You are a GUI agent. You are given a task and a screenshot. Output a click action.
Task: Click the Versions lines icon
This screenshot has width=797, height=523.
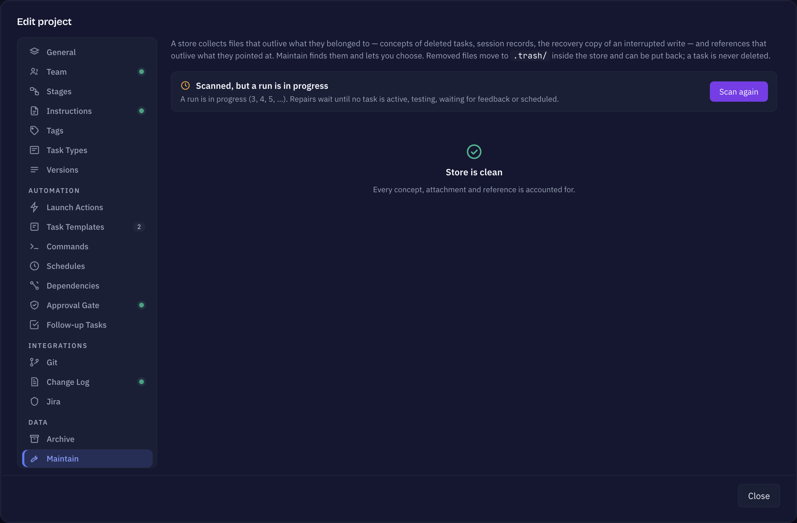coord(34,170)
